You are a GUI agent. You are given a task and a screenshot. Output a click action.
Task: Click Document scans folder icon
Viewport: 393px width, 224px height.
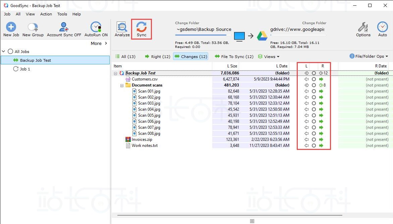tap(128, 85)
